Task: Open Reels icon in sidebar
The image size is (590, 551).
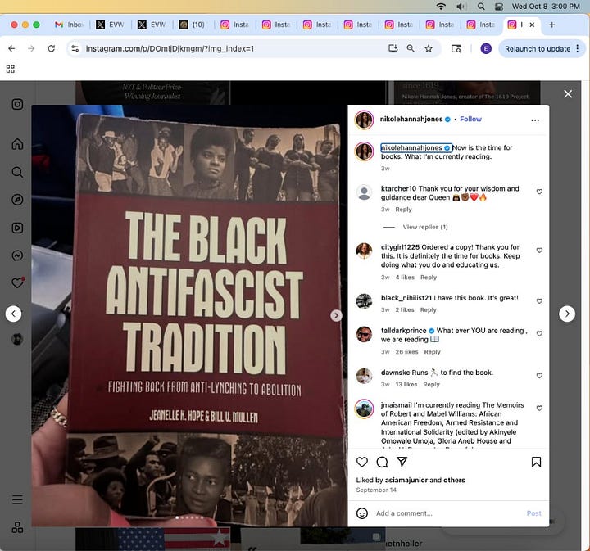Action: point(17,228)
